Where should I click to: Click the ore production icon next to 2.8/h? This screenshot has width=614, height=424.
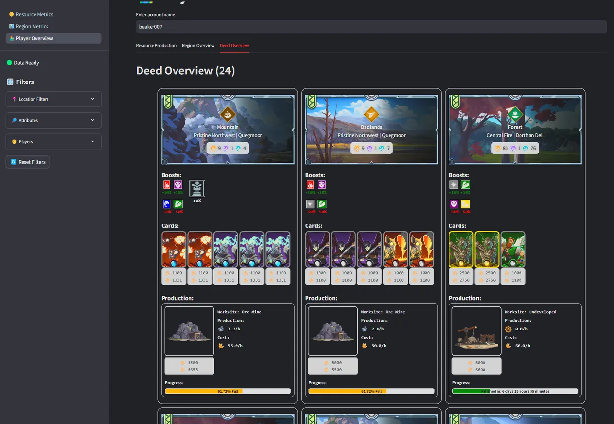[x=365, y=329]
